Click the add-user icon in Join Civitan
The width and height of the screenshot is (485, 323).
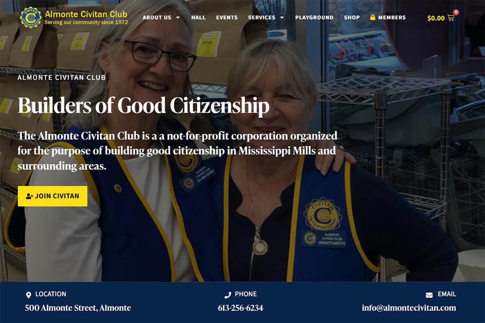point(30,196)
